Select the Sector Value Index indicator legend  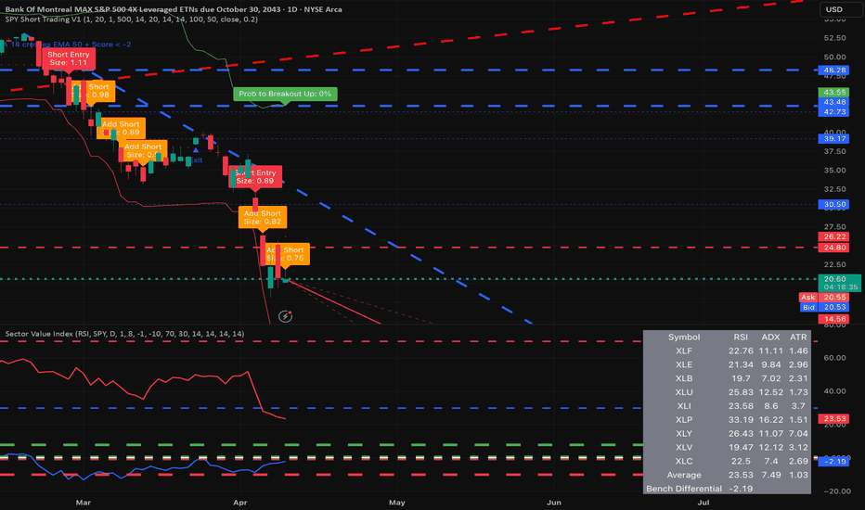click(x=124, y=334)
